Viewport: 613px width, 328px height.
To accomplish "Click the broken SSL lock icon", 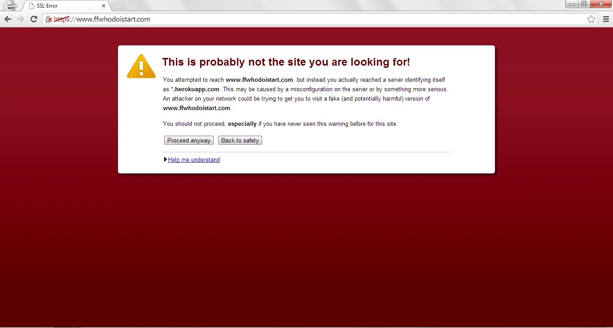I will (x=49, y=19).
